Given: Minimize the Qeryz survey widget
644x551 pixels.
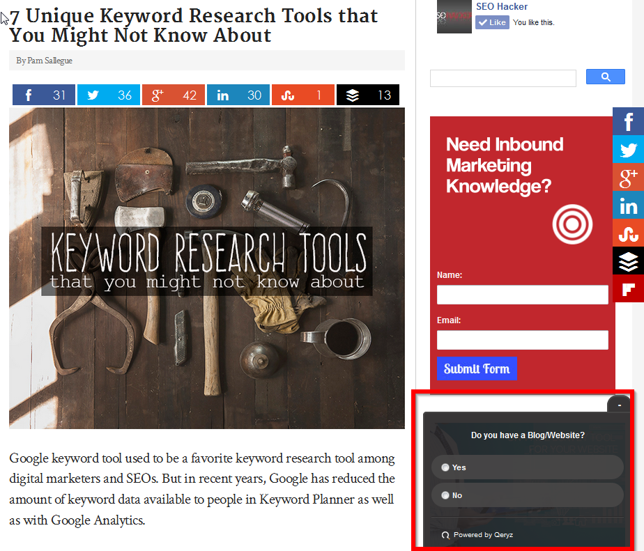Looking at the screenshot, I should point(618,405).
